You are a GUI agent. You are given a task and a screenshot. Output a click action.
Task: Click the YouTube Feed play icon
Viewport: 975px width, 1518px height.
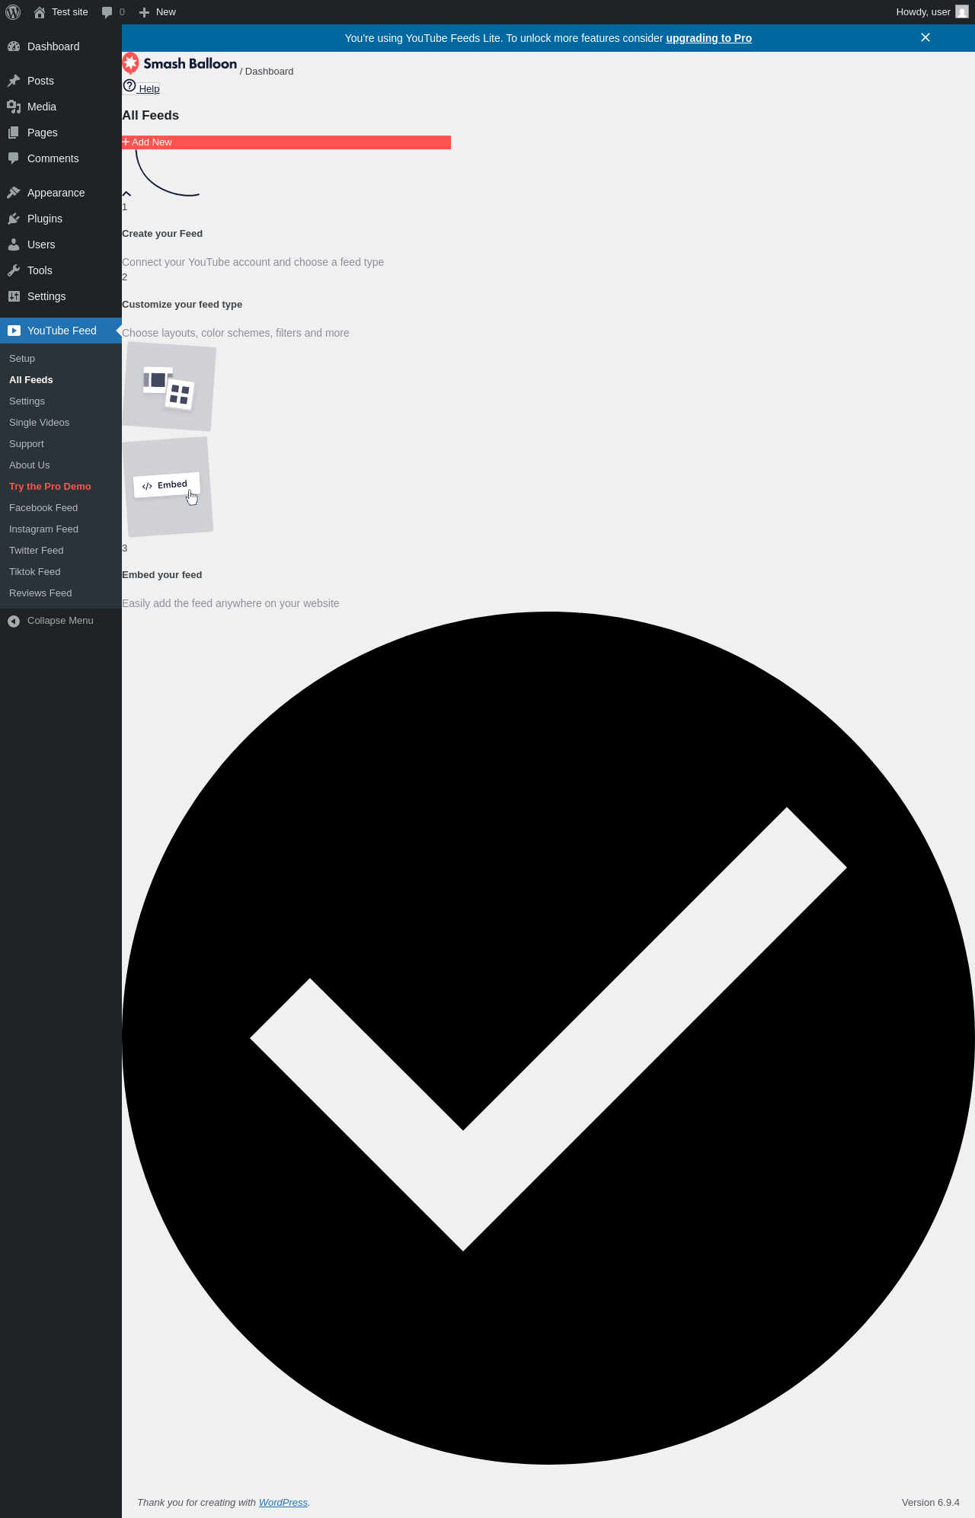14,331
